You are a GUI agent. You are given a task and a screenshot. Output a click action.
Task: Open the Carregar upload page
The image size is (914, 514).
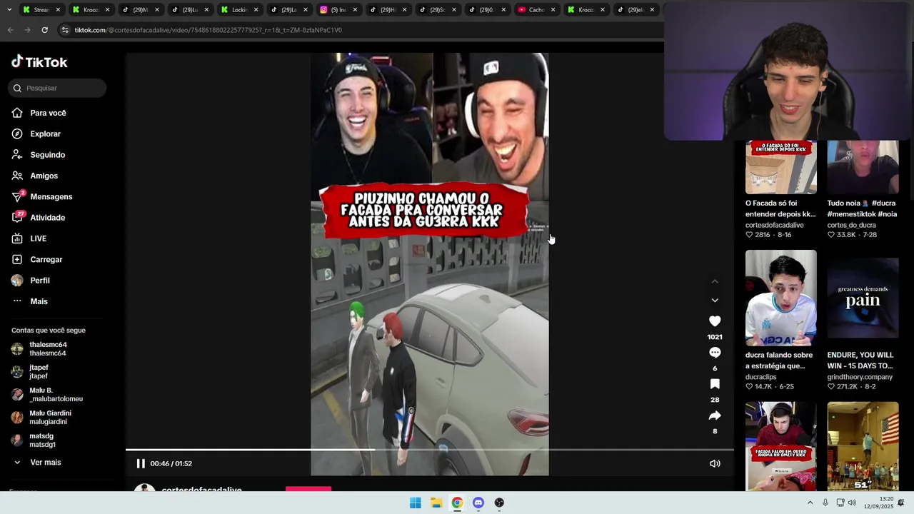pyautogui.click(x=37, y=259)
